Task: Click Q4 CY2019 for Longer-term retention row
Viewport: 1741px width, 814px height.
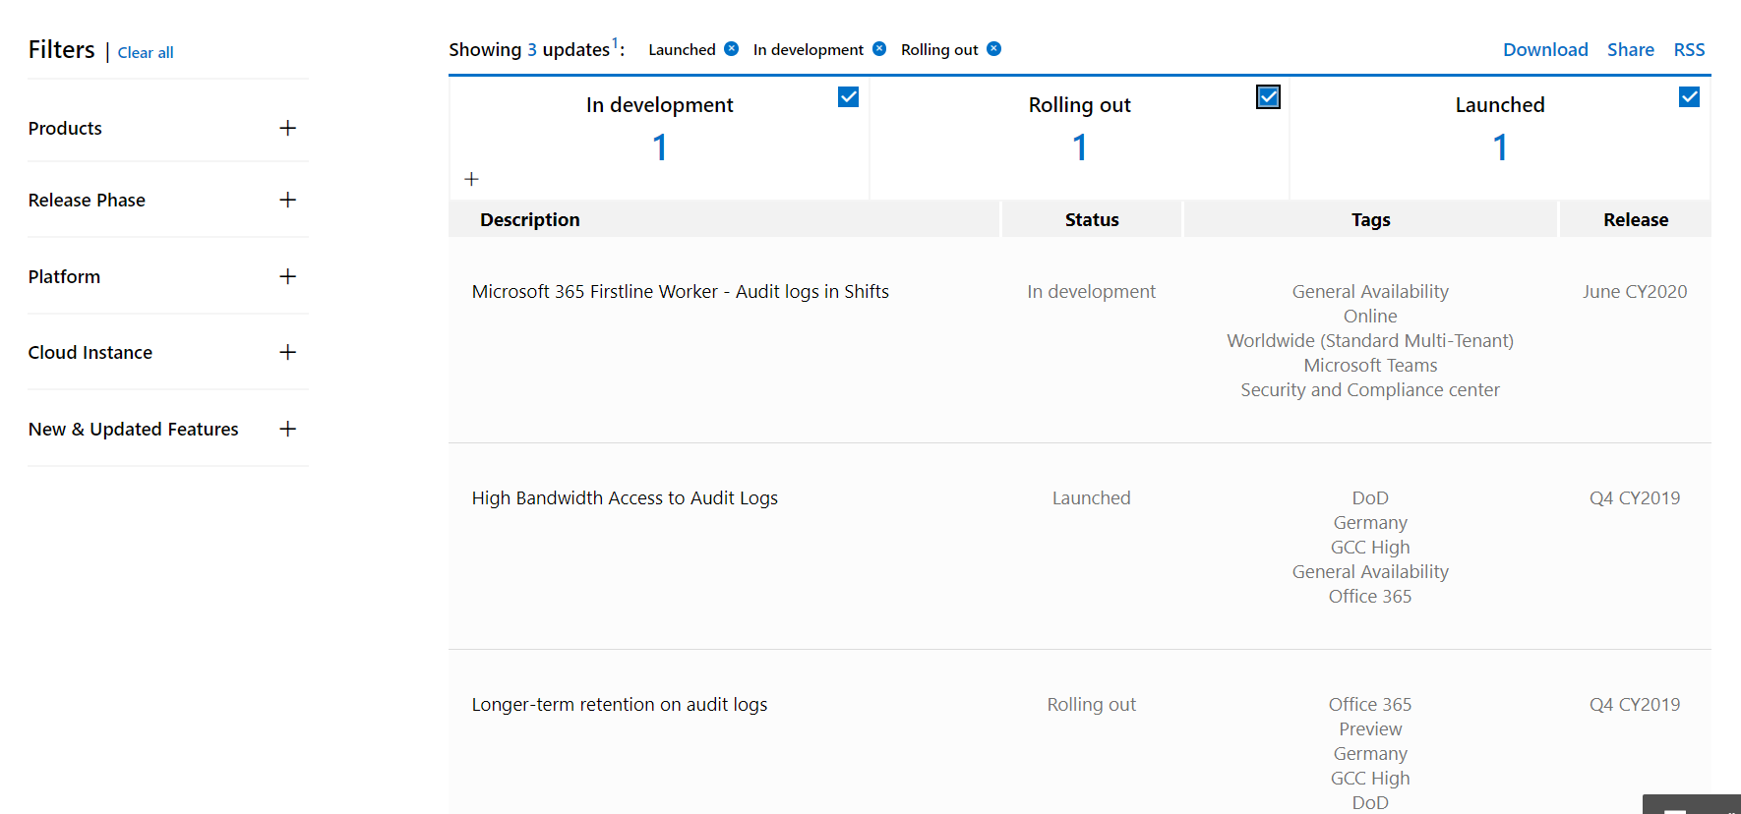Action: point(1635,704)
